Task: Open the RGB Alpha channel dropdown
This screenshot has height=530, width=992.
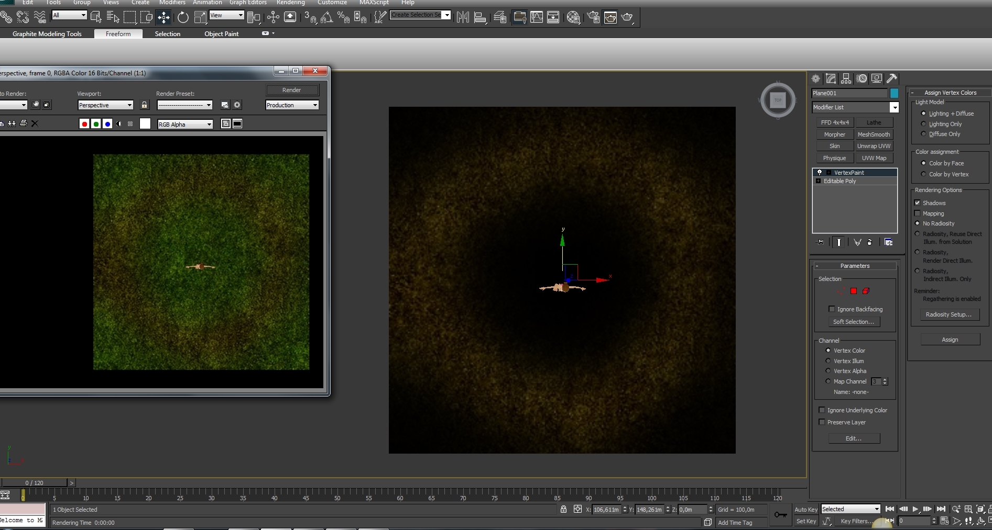Action: tap(185, 124)
